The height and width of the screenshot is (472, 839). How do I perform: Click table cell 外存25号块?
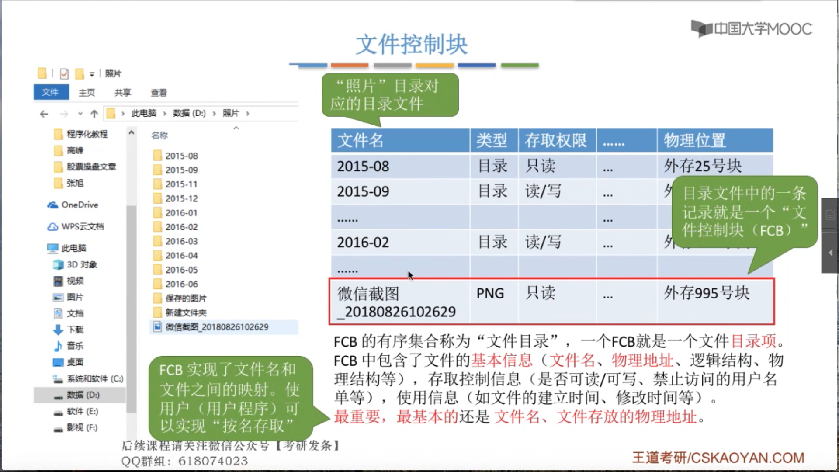[715, 166]
